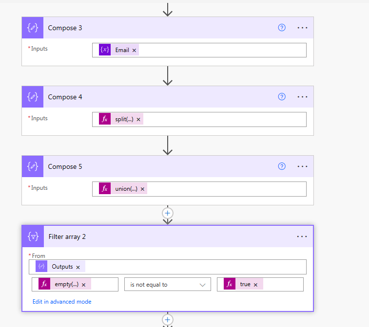This screenshot has width=369, height=327.
Task: Click the Compose 5 action icon
Action: (x=33, y=166)
